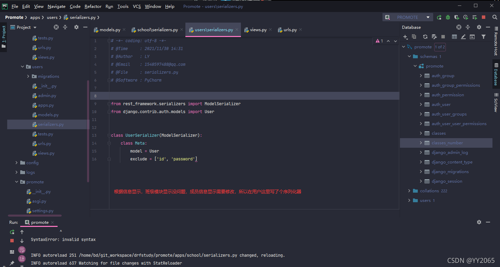
Task: Disconnect database with gray stop square
Action: (x=443, y=37)
